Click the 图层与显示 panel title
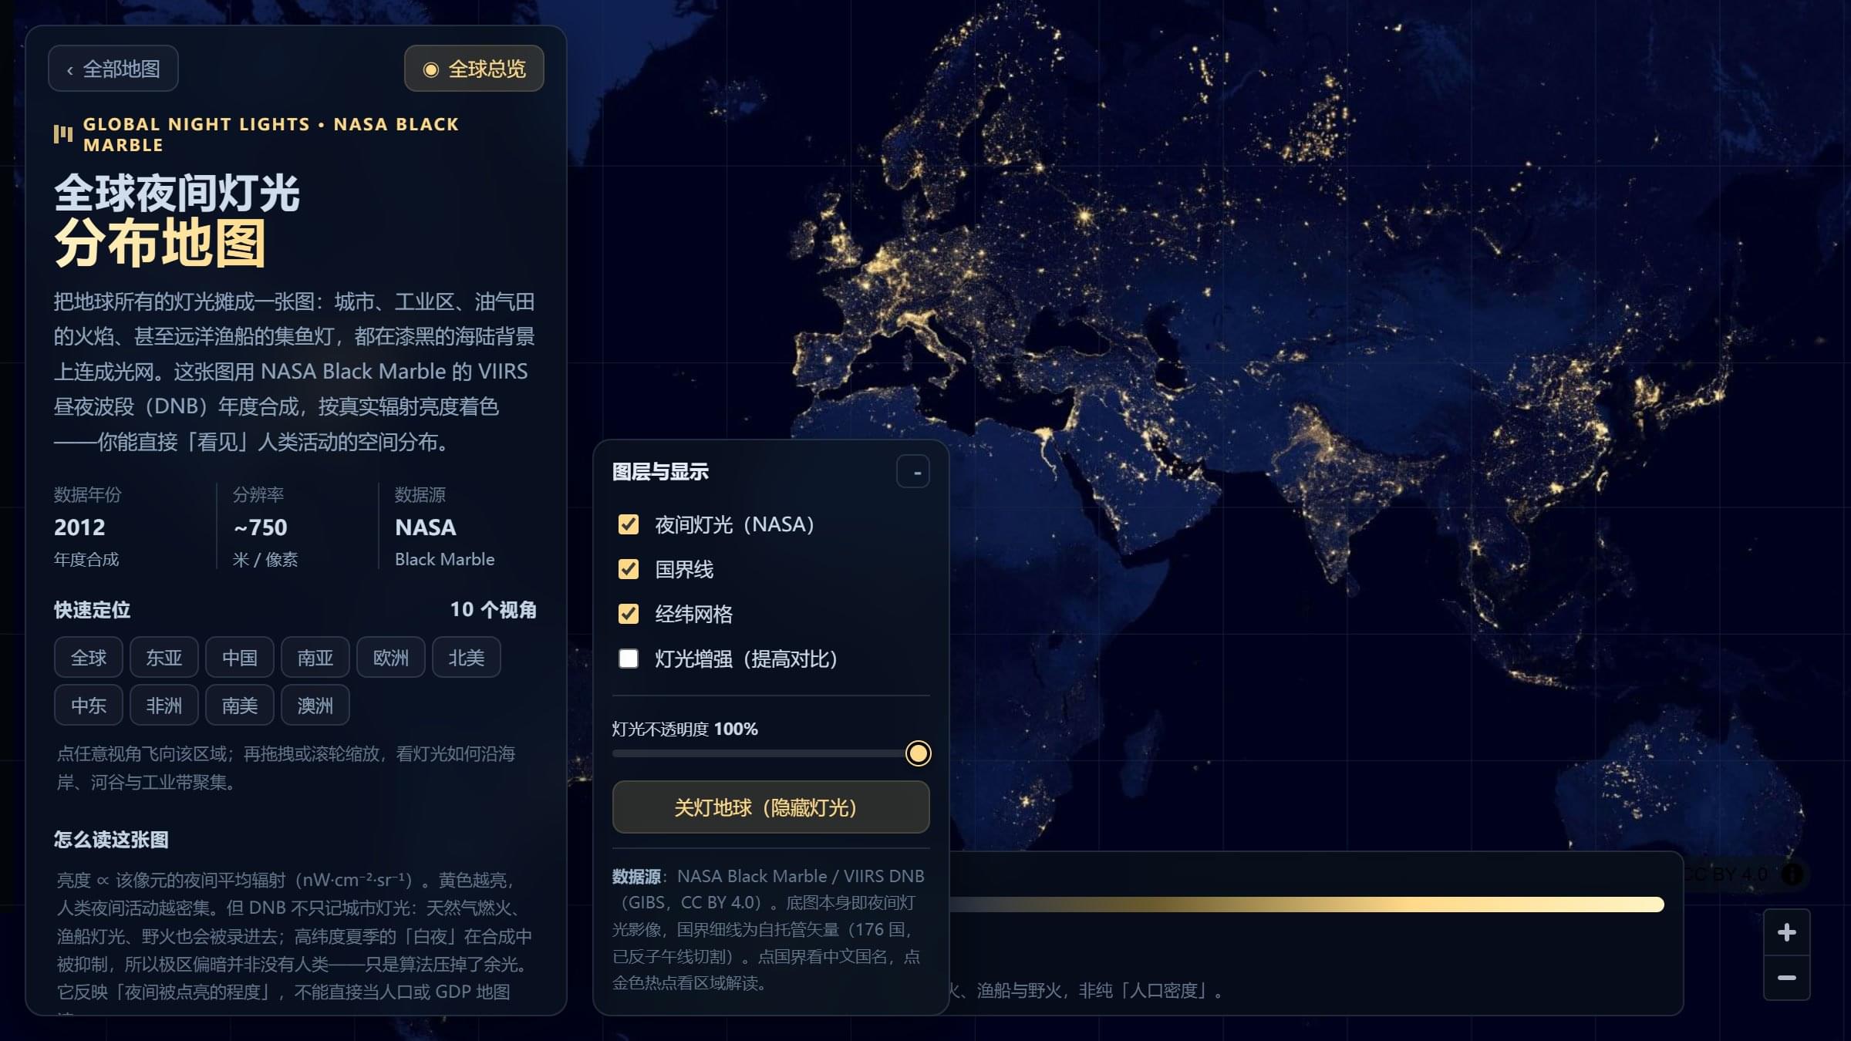The image size is (1851, 1041). (660, 472)
